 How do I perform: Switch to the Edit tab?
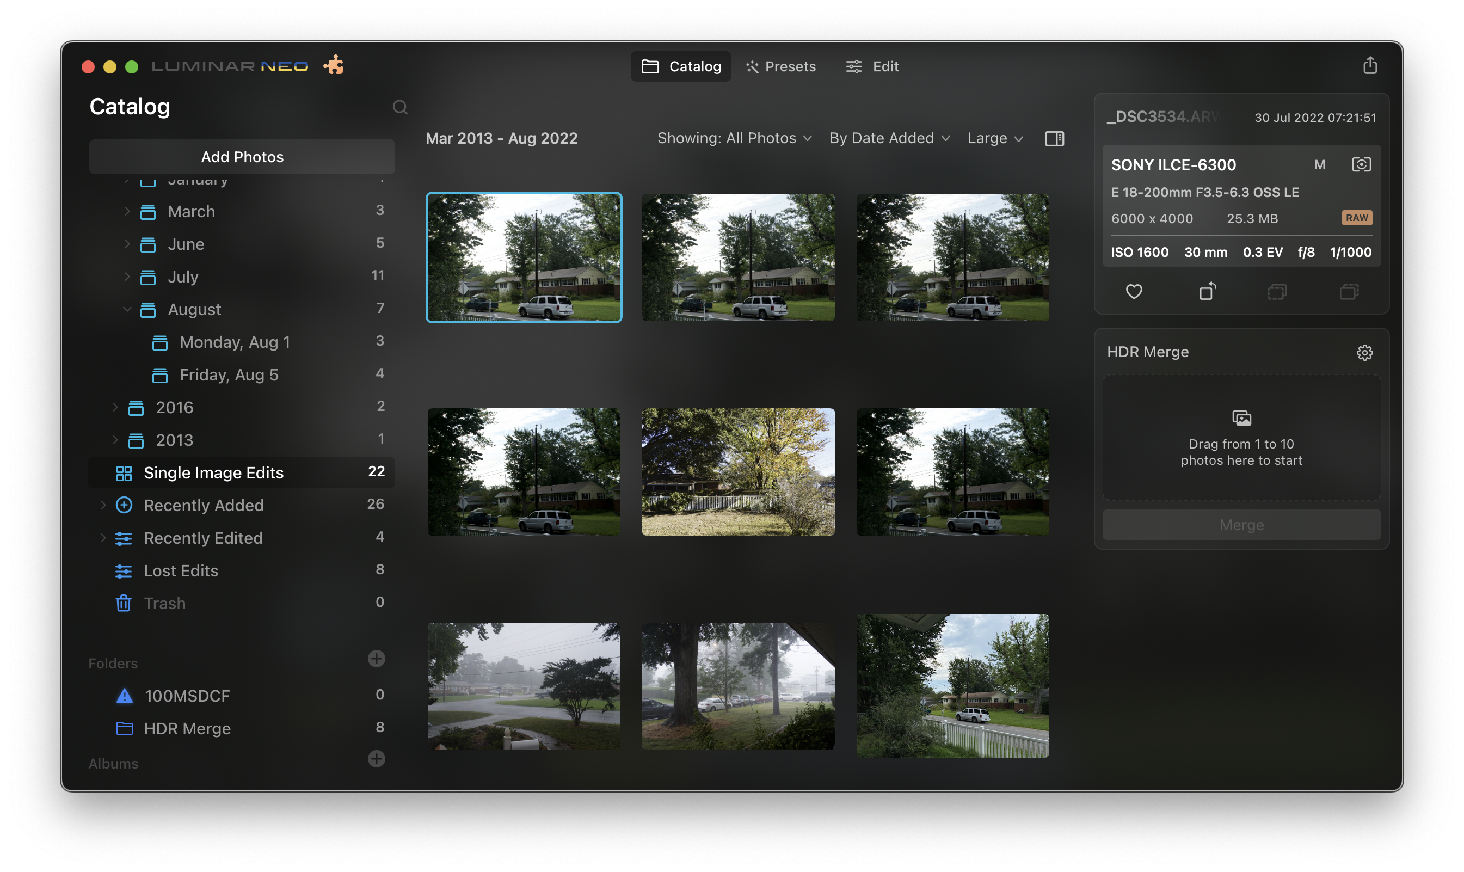click(x=872, y=66)
